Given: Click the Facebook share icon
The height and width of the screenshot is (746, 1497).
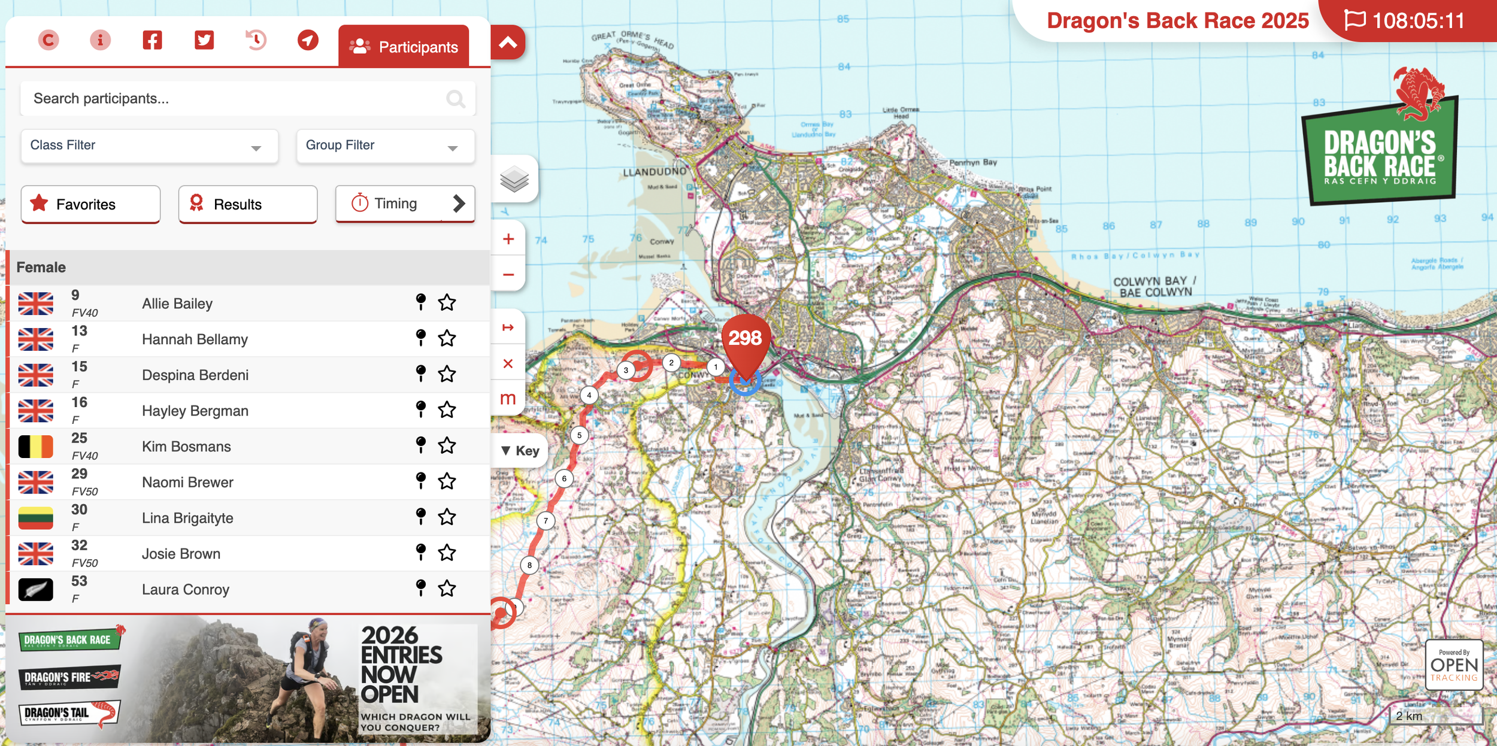Looking at the screenshot, I should (152, 40).
